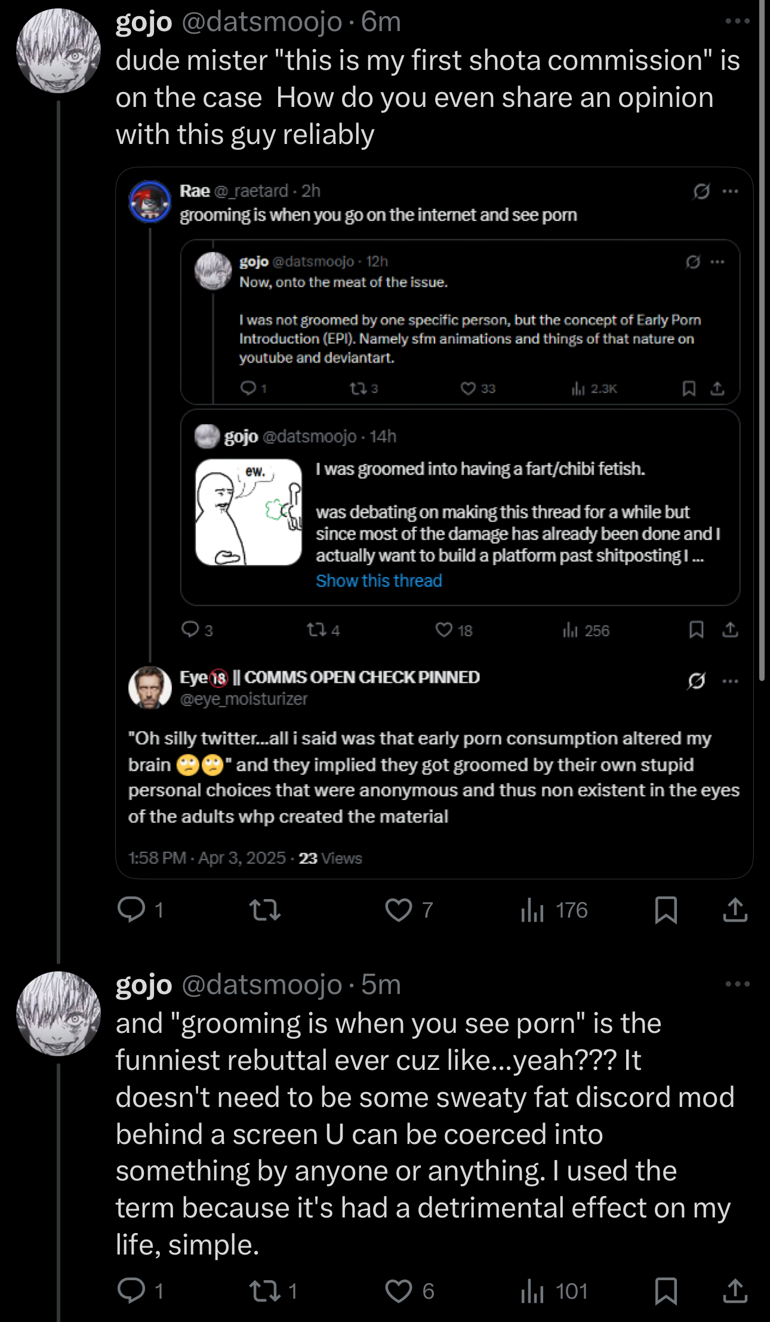Viewport: 770px width, 1322px height.
Task: Like the first gojo post with 7 likes
Action: pos(399,910)
